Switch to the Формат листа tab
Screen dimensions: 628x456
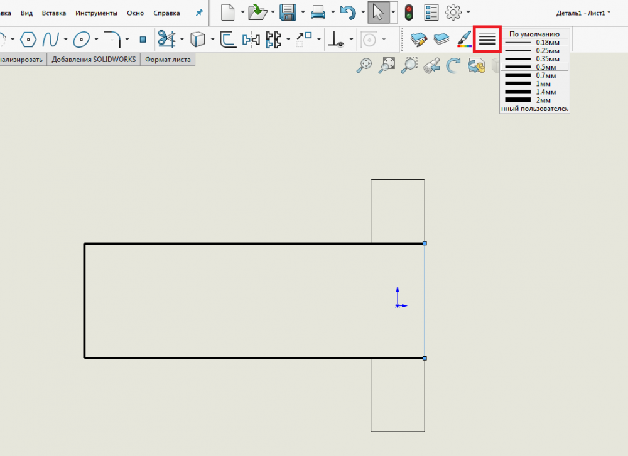coord(168,60)
